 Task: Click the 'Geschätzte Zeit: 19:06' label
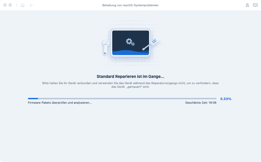click(x=200, y=103)
